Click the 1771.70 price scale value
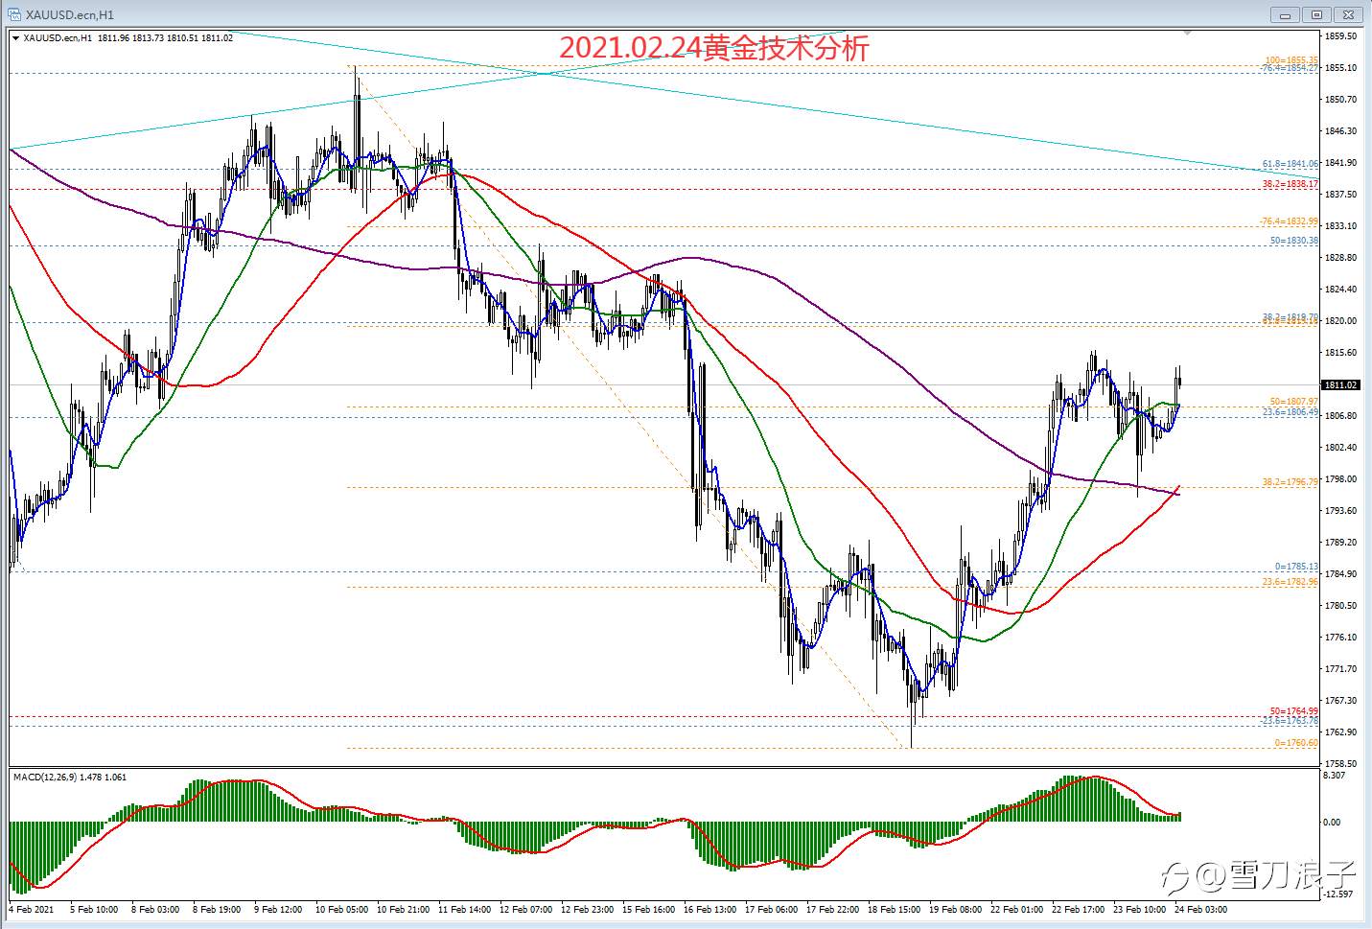 1340,669
